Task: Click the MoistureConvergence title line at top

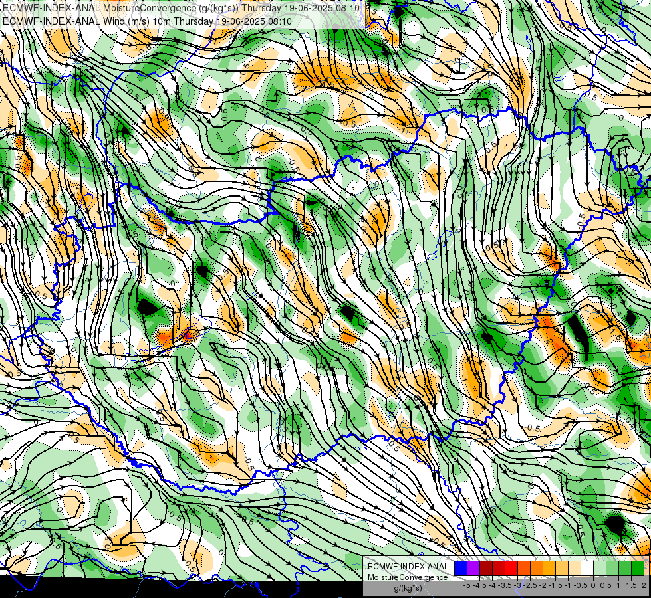Action: tap(182, 8)
